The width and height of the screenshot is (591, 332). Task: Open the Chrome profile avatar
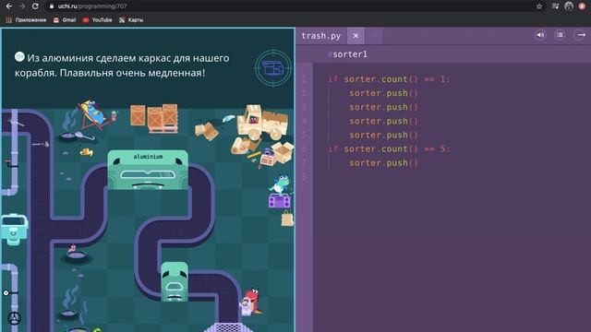point(569,6)
